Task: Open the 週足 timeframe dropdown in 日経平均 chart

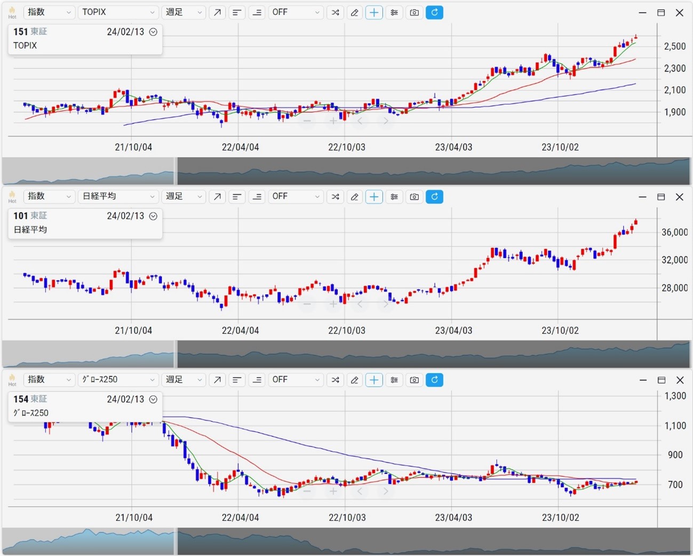Action: click(x=184, y=196)
